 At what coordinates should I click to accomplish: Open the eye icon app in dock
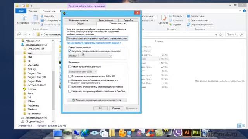(x=95, y=133)
